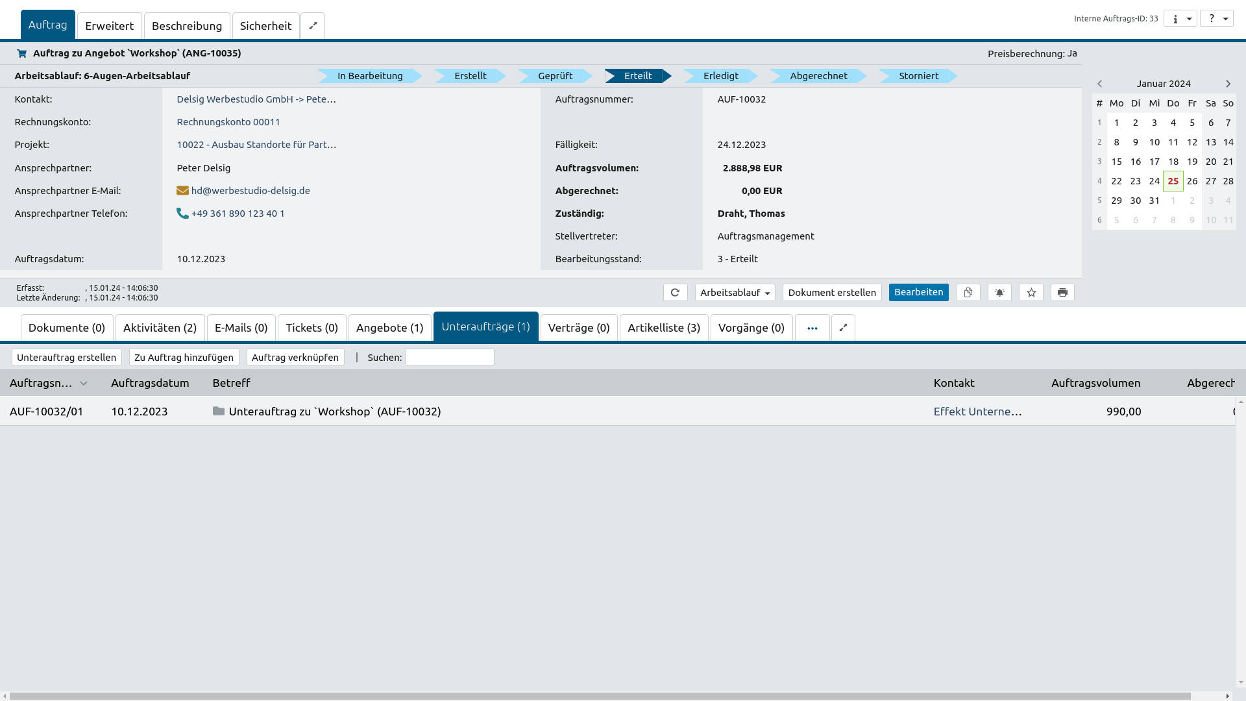
Task: Show more tabs via three-dots button
Action: [x=812, y=328]
